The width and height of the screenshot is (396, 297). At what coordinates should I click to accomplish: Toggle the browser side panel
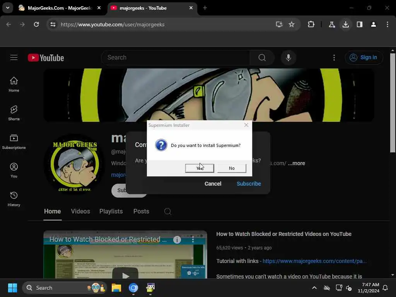pyautogui.click(x=359, y=24)
